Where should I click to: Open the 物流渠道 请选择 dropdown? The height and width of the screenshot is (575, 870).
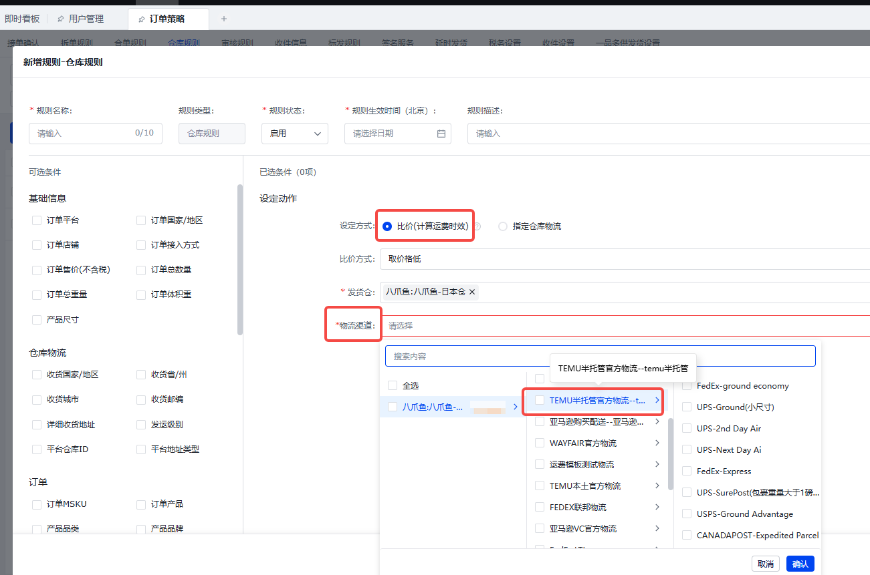625,326
